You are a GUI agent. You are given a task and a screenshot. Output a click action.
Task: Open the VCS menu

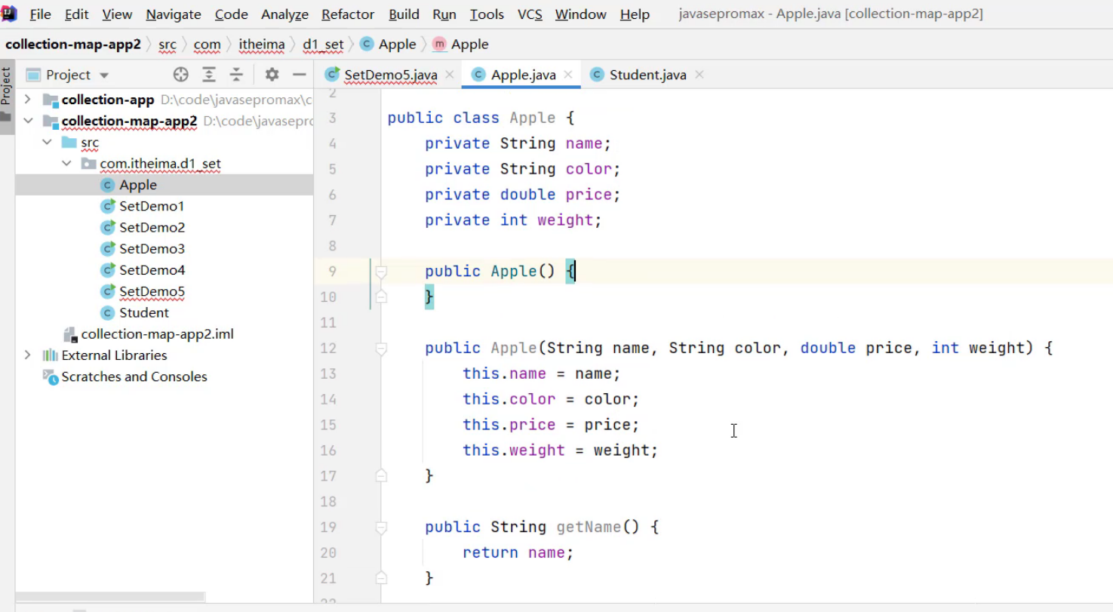point(530,14)
